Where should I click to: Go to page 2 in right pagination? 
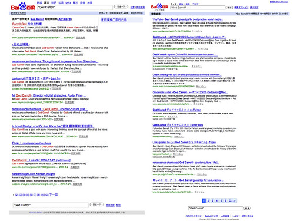point(208,200)
